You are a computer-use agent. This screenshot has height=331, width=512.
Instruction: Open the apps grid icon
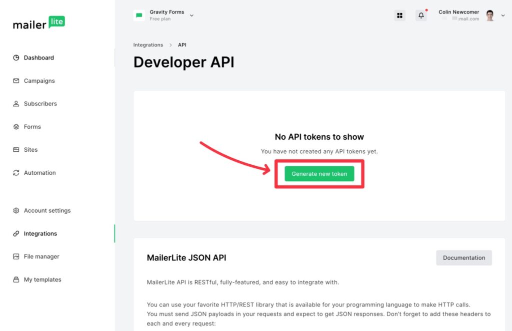(399, 15)
